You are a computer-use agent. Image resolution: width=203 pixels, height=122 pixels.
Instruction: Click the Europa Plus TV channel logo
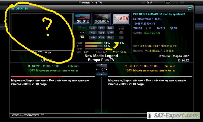point(121,19)
